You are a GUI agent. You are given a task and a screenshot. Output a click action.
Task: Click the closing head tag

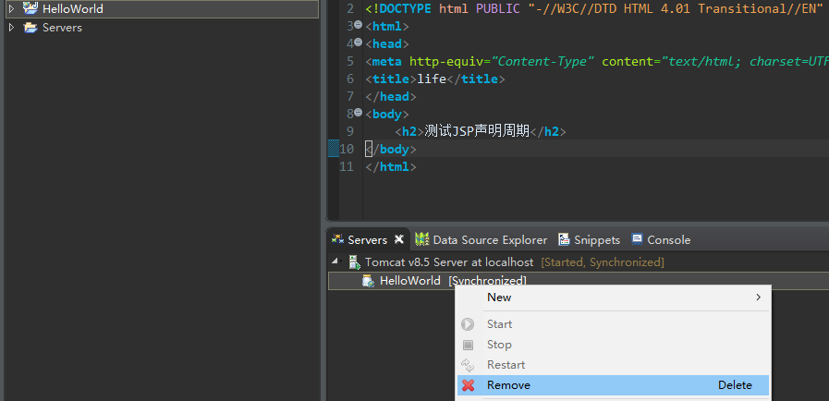pos(391,96)
